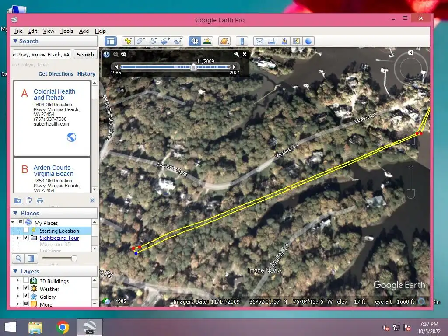Screen dimensions: 448x336
Task: Step to newer imagery date
Action: tap(234, 67)
